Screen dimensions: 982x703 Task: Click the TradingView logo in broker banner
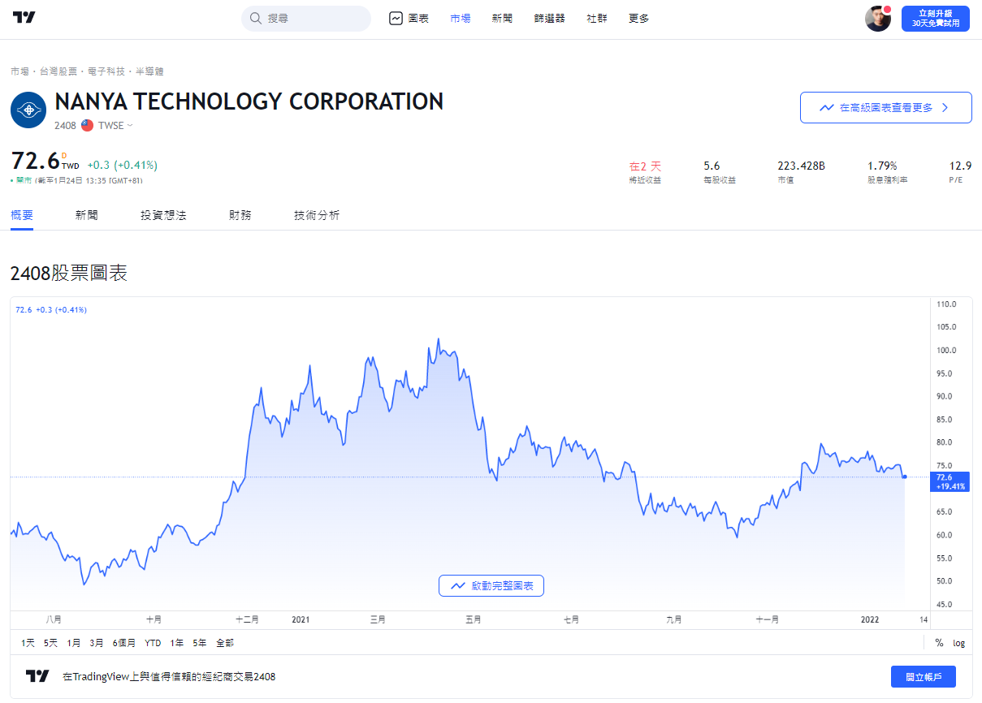[x=37, y=676]
